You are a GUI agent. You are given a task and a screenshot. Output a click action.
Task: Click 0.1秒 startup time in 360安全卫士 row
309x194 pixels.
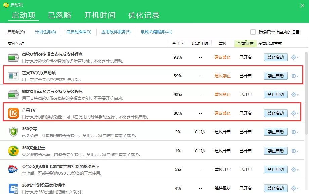[200, 151]
